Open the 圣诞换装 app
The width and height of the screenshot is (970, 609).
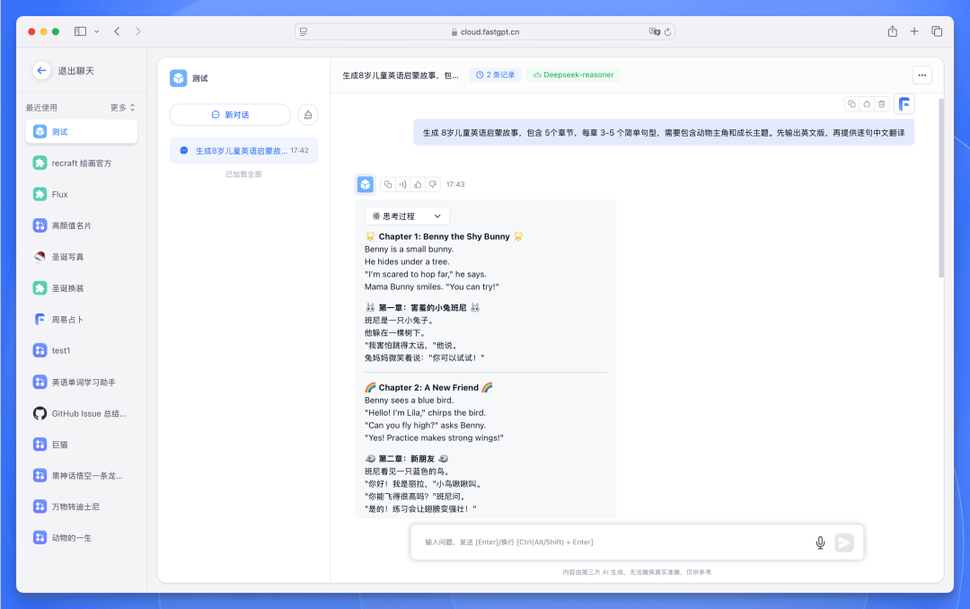(x=81, y=288)
